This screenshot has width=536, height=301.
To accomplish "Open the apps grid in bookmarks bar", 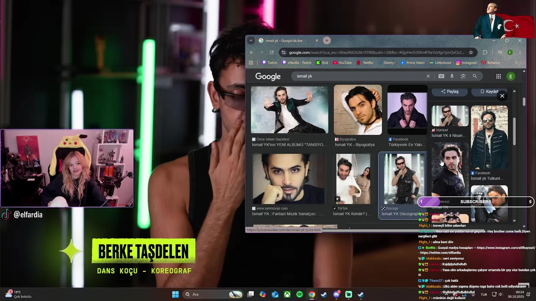I will 251,63.
